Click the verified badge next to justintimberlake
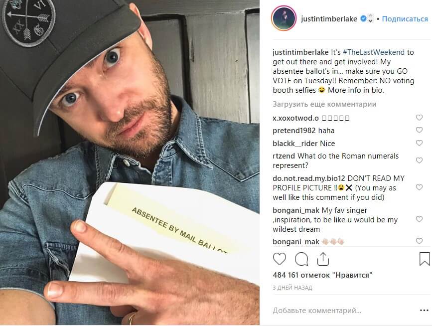Image resolution: width=432 pixels, height=326 pixels. (363, 19)
